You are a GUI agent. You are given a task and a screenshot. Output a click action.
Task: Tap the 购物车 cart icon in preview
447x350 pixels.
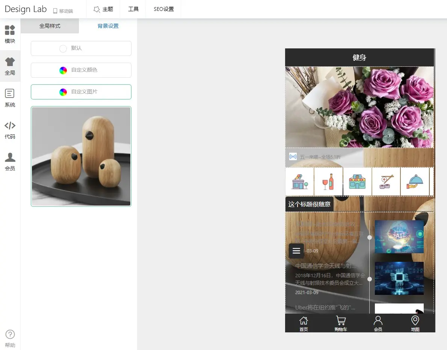click(341, 323)
